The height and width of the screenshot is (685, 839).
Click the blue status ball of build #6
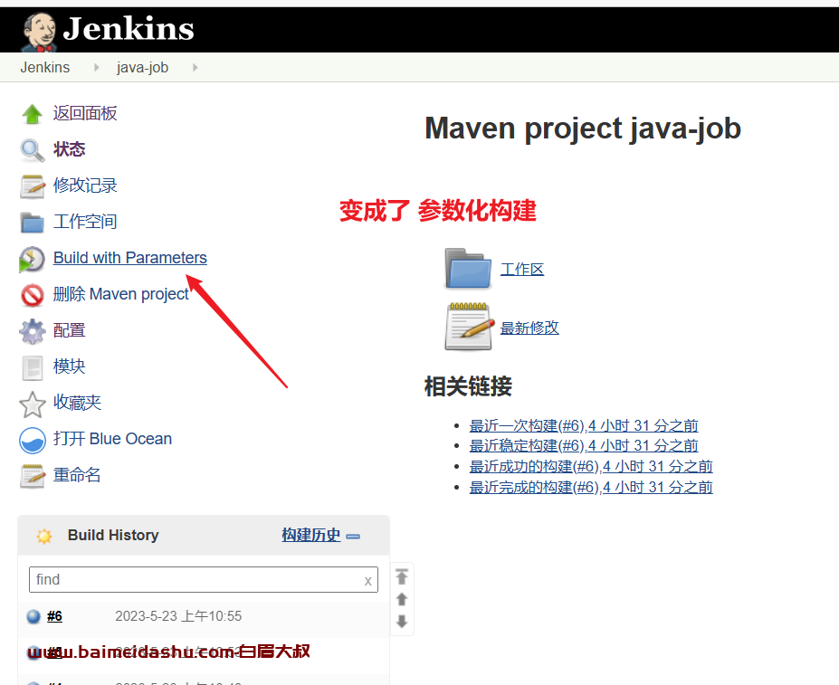33,616
